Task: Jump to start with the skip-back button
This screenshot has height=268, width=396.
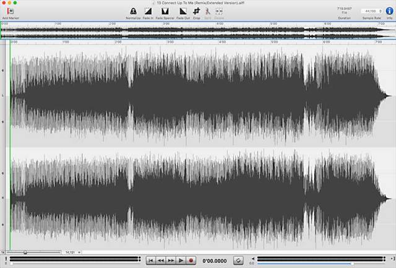Action: pyautogui.click(x=151, y=261)
